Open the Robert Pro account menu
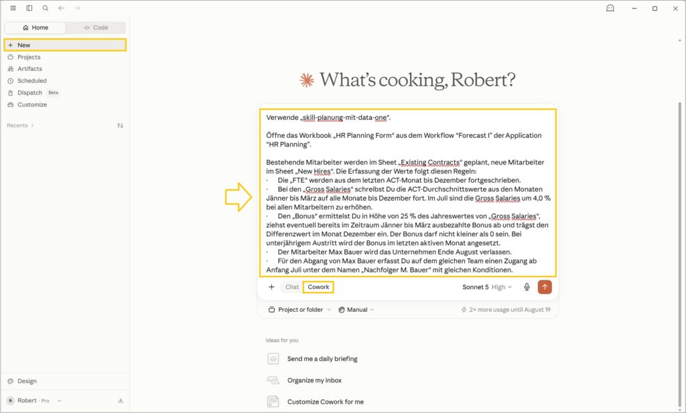 34,400
